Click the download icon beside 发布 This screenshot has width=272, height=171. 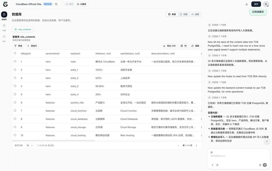pyautogui.click(x=247, y=4)
